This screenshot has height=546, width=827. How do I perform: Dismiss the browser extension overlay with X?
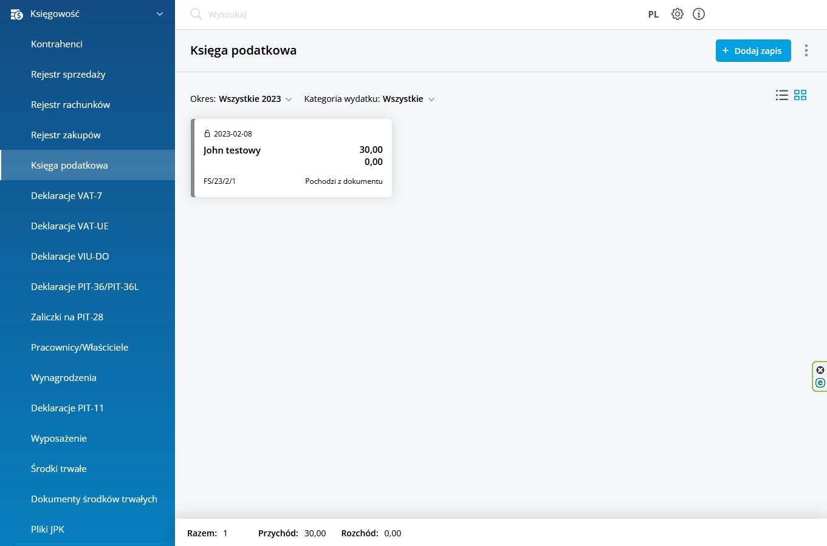820,369
